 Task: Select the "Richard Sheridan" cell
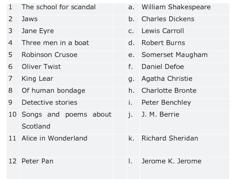[170, 138]
